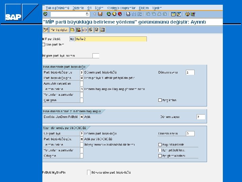Screen dimensions: 242x182
Task: Open the Düzenle menu
Action: [78, 8]
